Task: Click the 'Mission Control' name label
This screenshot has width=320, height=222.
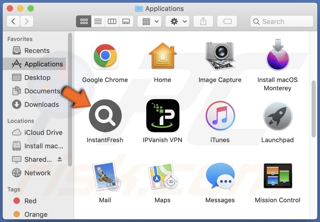Action: tap(277, 200)
